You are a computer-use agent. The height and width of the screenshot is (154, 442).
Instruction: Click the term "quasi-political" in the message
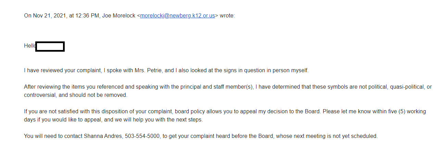point(406,87)
